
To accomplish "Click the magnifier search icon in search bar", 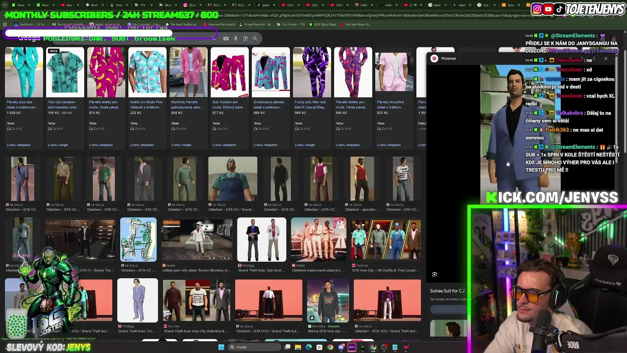I will pyautogui.click(x=256, y=38).
